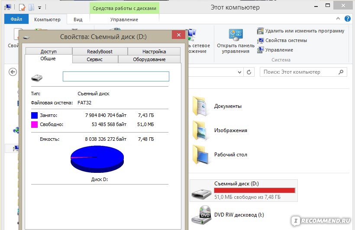Click the computer icon in title bar
The image size is (355, 230).
pos(7,7)
